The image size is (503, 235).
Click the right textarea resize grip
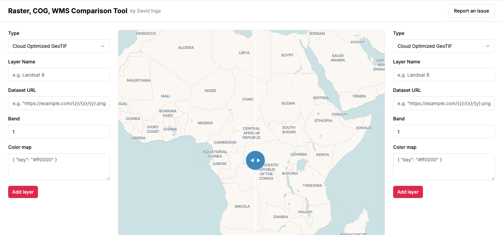(492, 178)
